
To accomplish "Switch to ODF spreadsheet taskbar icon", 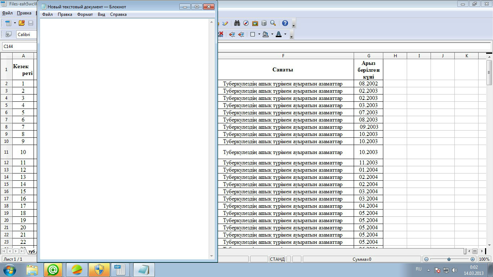I will (x=120, y=270).
